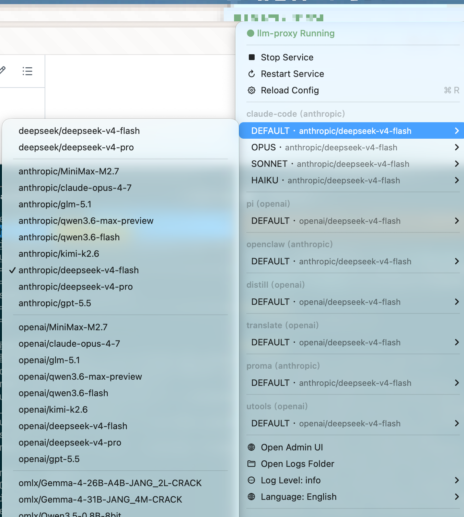Click the Restart Service circular arrow icon
Screen dimensions: 464x517
[x=252, y=74]
